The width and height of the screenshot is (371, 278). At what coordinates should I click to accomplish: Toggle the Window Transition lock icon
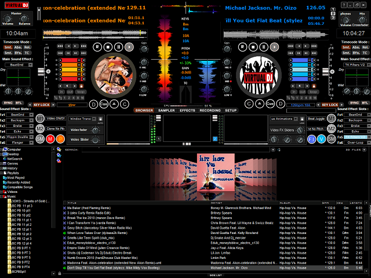[100, 119]
